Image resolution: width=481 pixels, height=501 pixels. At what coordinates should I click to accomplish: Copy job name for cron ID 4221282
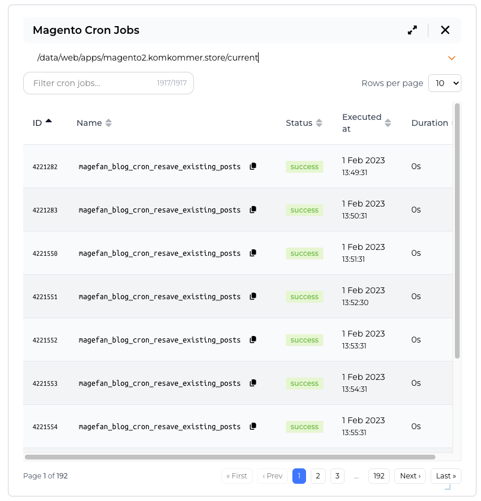click(253, 166)
